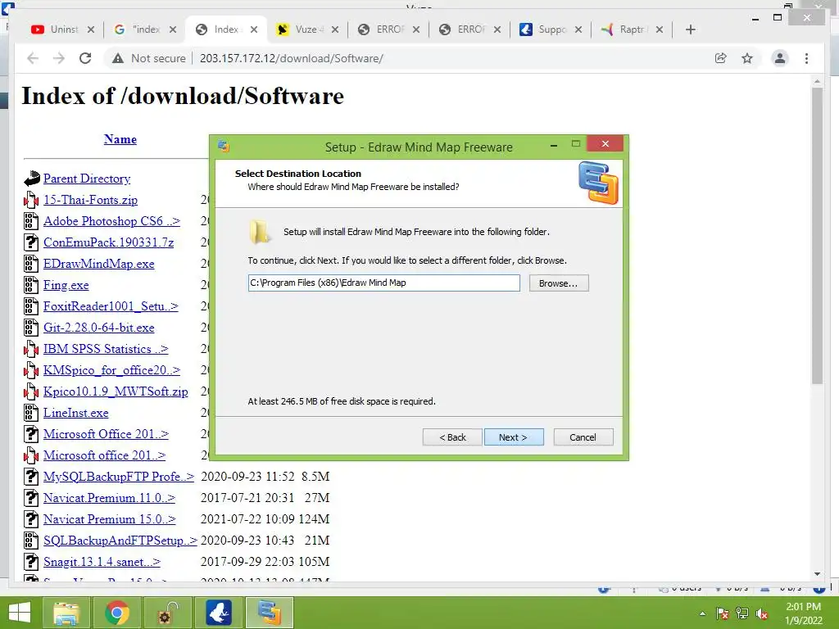Viewport: 839px width, 629px height.
Task: Switch to the Support tab
Action: coord(551,29)
